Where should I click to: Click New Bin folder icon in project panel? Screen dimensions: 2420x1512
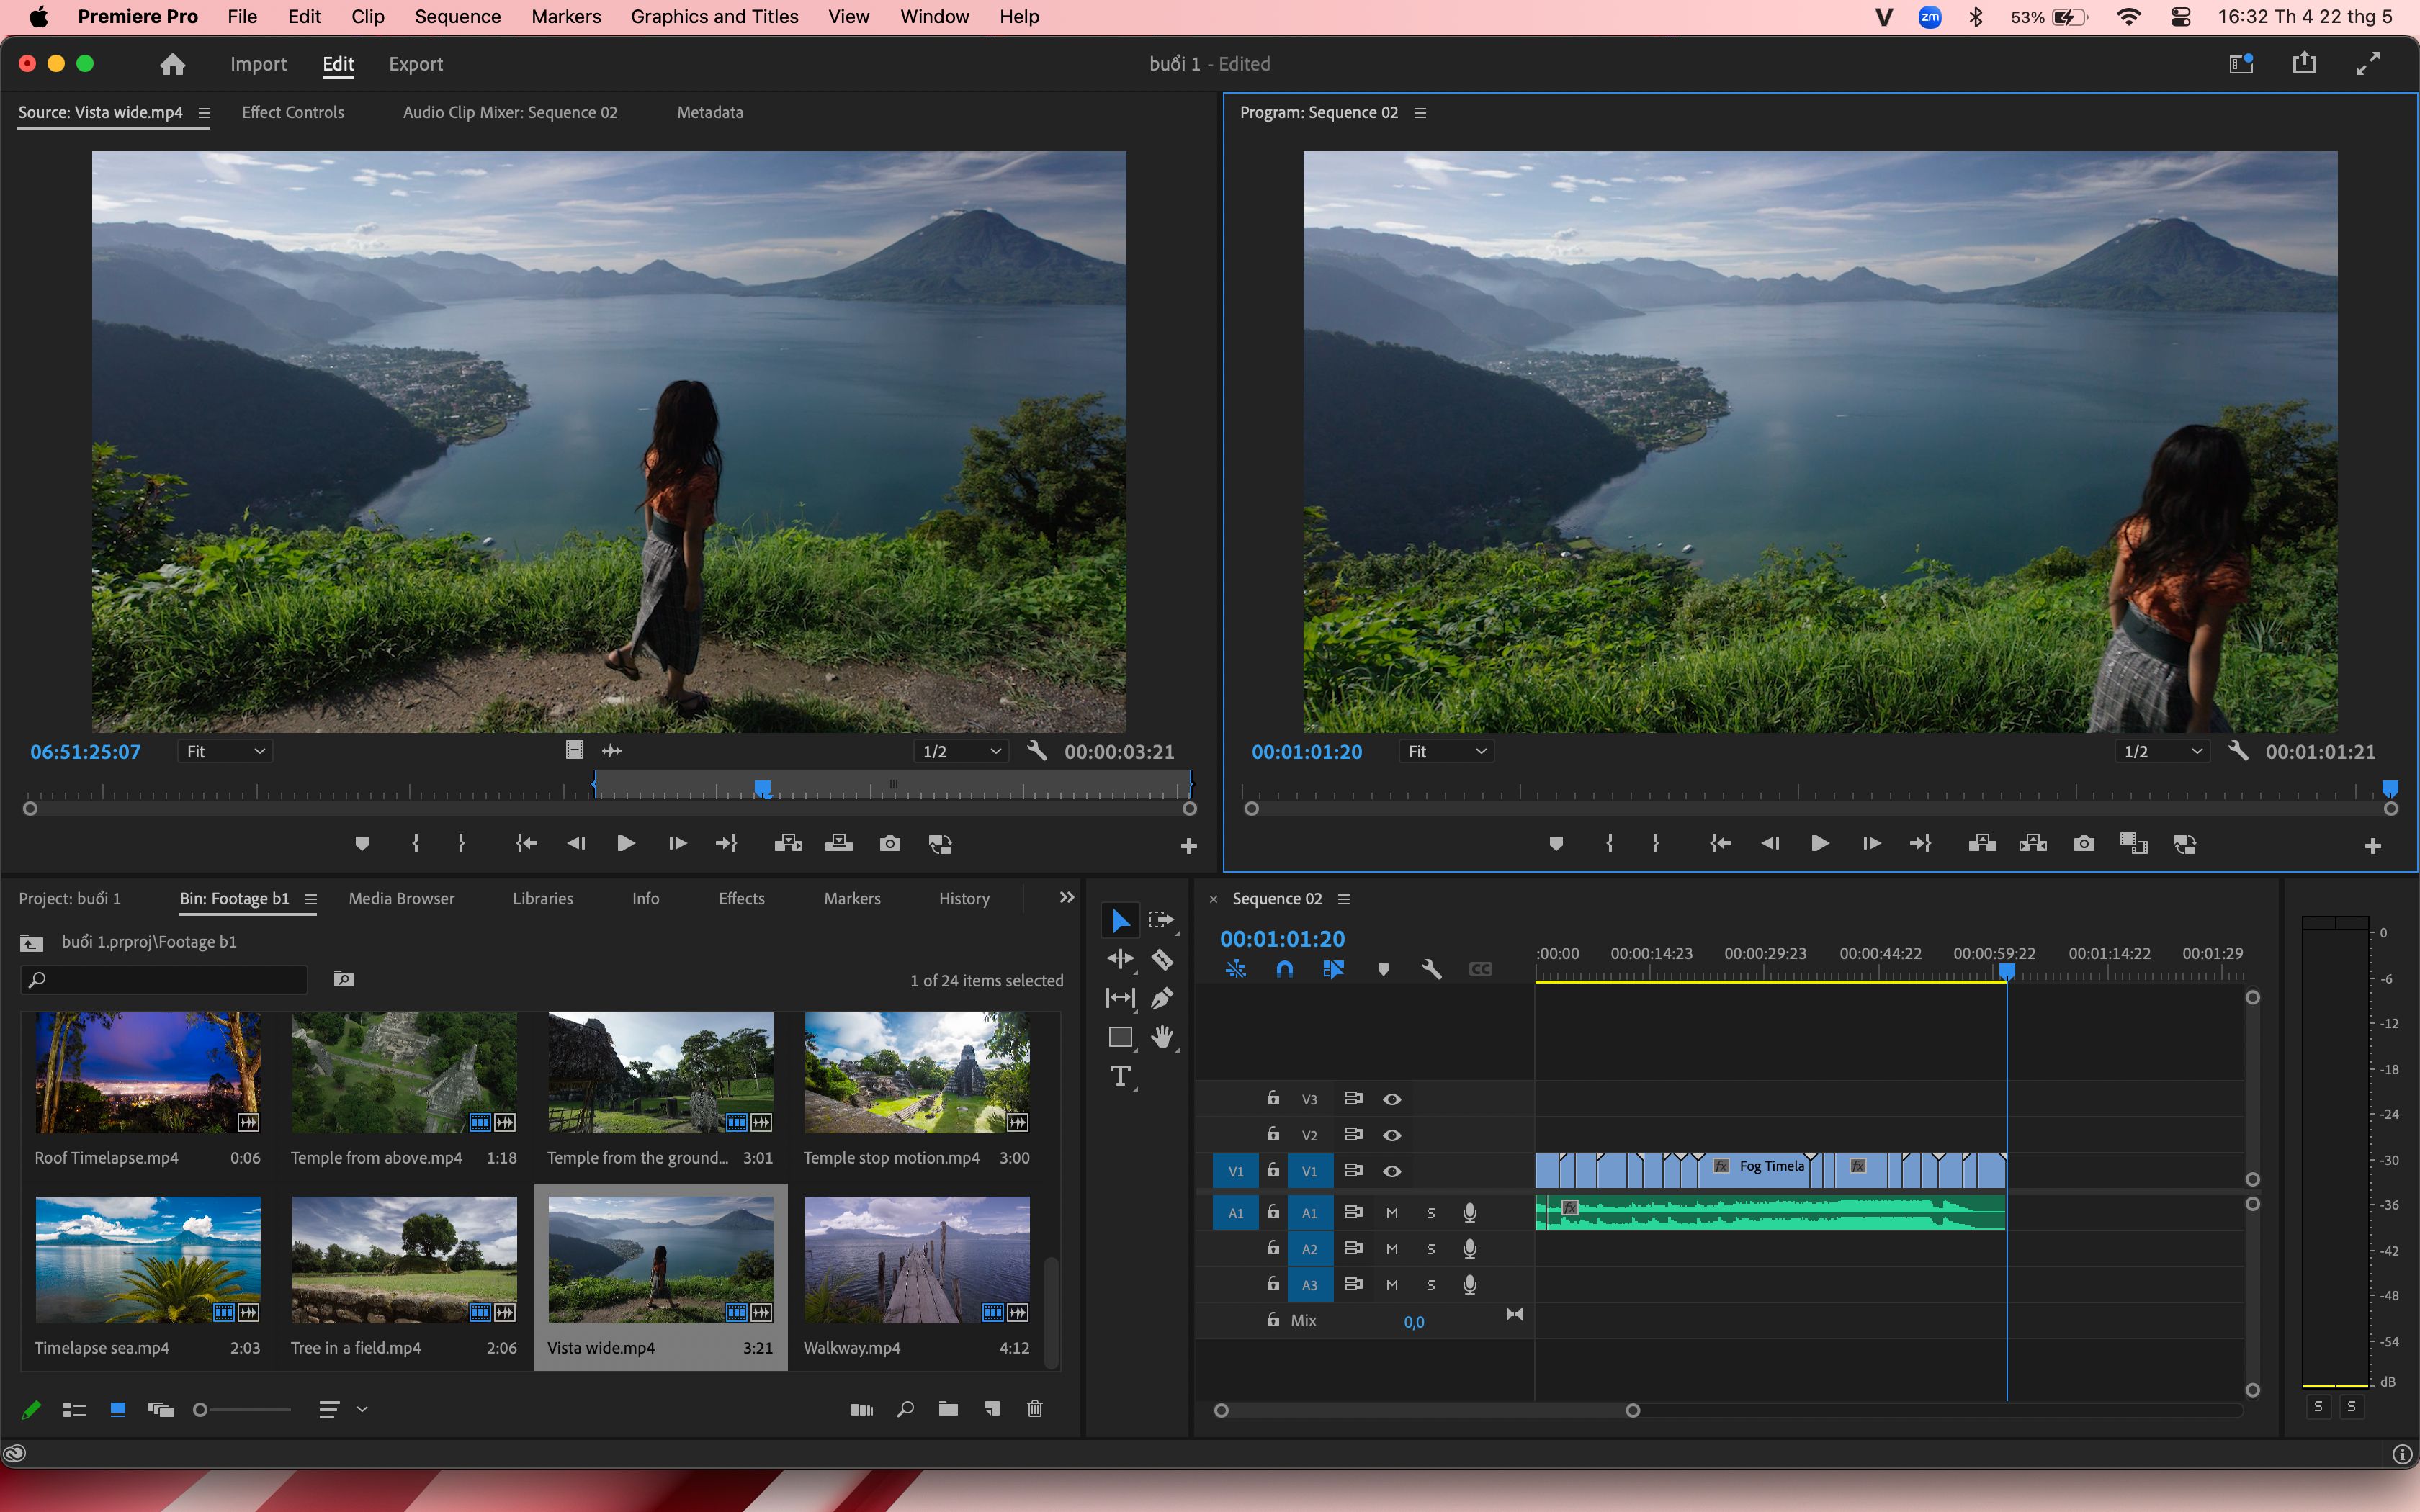[x=948, y=1409]
